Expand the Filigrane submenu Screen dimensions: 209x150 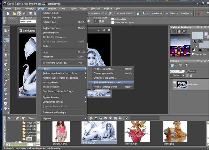pos(62,118)
